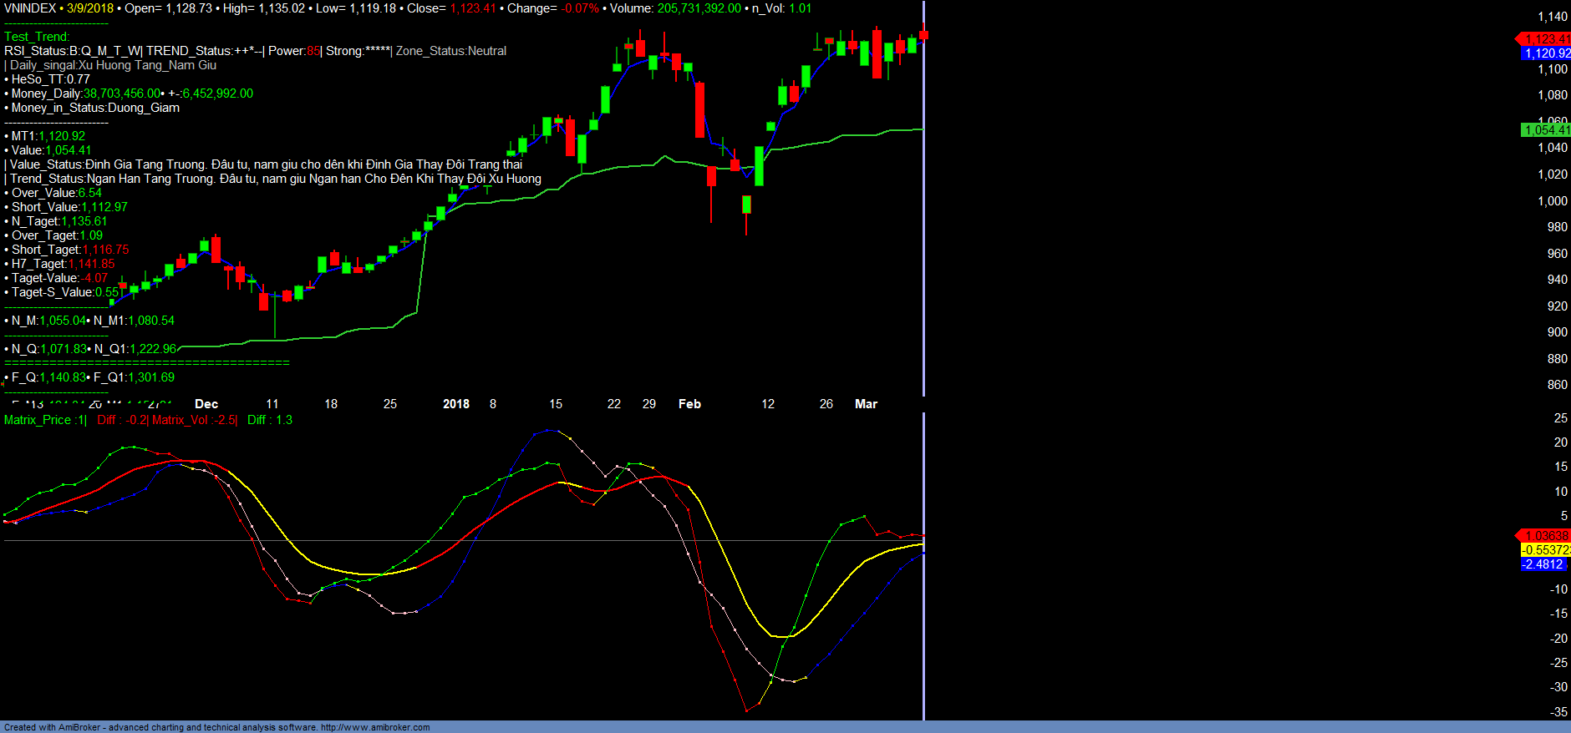The width and height of the screenshot is (1571, 733).
Task: Click the Test_Trend indicator title
Action: click(x=37, y=37)
